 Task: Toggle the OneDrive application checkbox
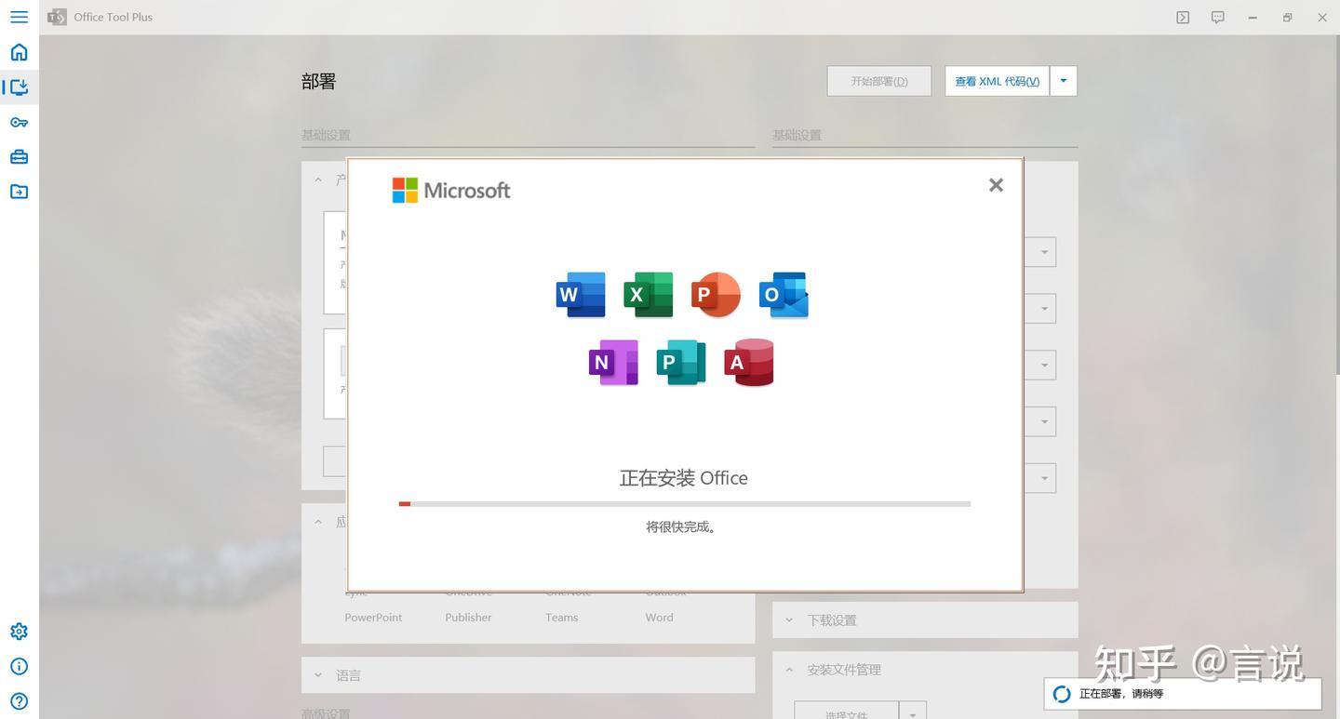468,591
